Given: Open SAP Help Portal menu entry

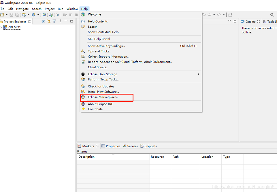Looking at the screenshot, I should pos(141,39).
